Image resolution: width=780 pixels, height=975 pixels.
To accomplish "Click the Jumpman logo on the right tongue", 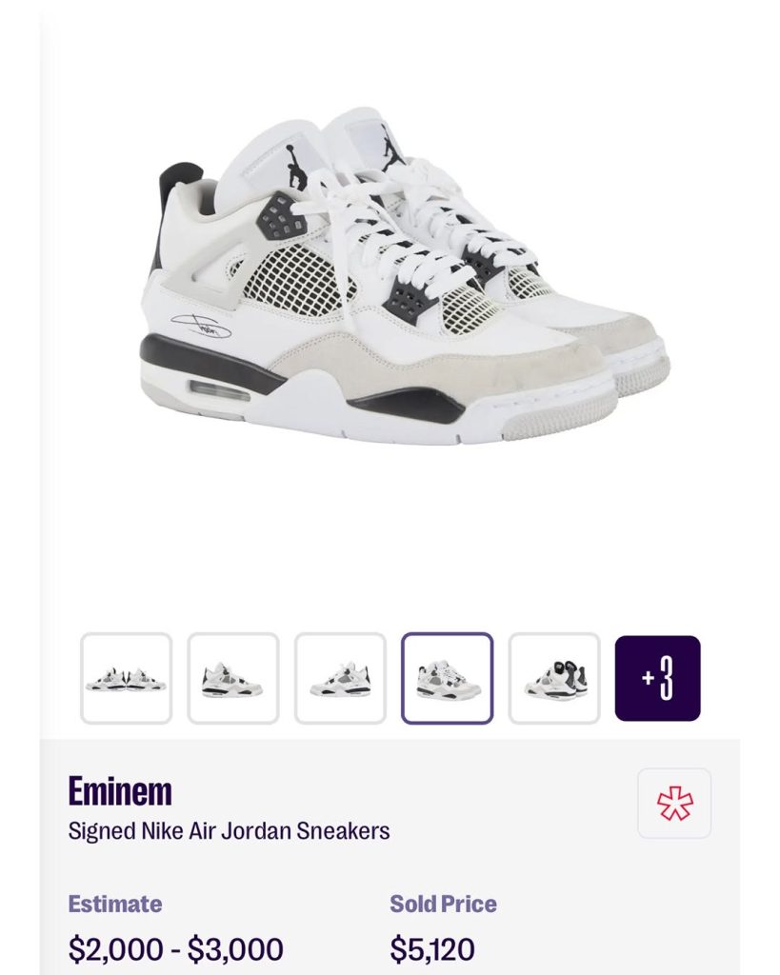I will click(x=391, y=149).
